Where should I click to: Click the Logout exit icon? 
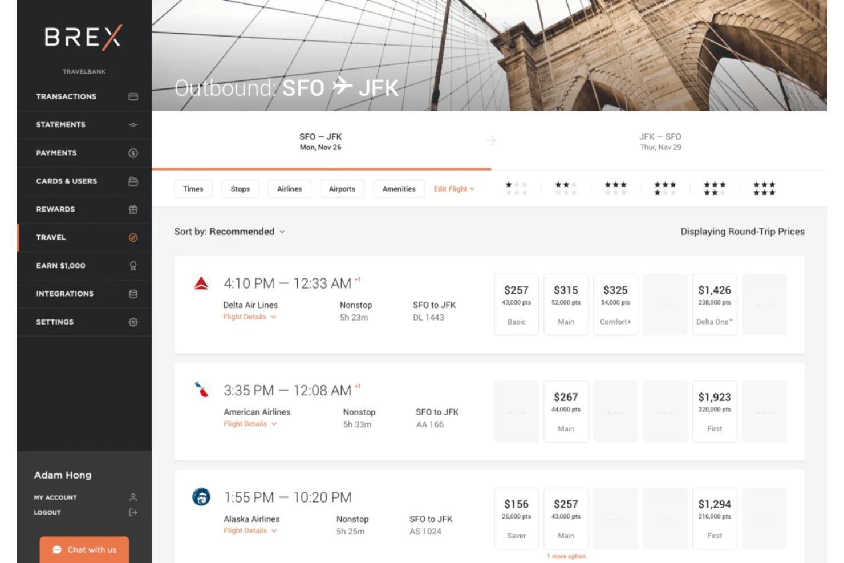point(133,512)
